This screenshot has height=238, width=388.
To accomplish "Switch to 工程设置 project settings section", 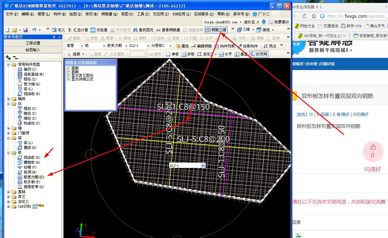I will pos(33,43).
